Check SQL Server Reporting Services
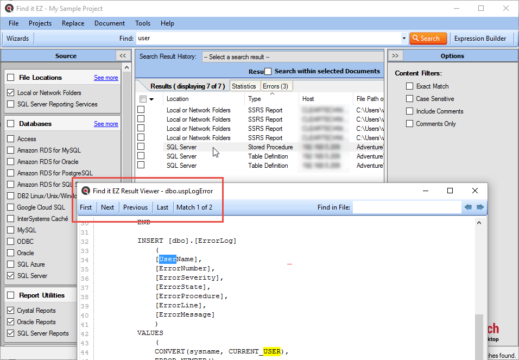 point(11,104)
